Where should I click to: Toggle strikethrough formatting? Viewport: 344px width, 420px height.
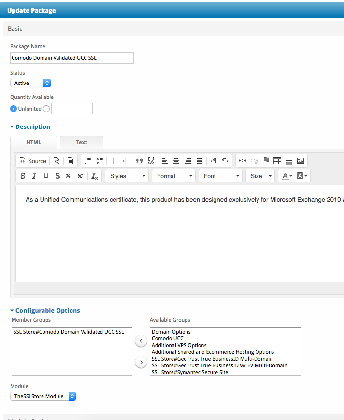pos(57,176)
